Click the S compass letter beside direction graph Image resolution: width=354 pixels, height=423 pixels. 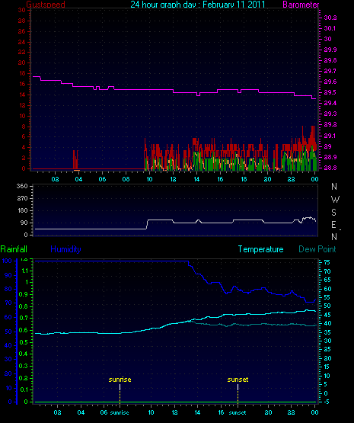(x=333, y=213)
